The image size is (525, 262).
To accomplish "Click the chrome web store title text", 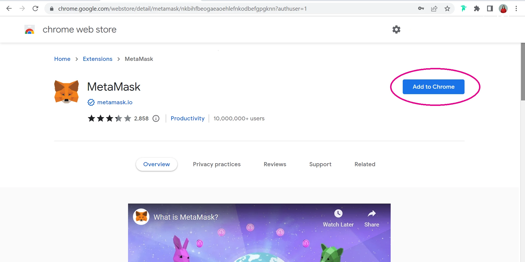I will 80,29.
